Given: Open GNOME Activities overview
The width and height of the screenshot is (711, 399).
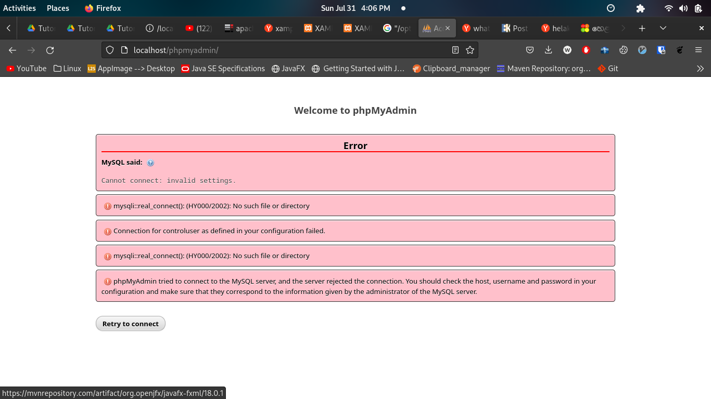Looking at the screenshot, I should point(20,8).
